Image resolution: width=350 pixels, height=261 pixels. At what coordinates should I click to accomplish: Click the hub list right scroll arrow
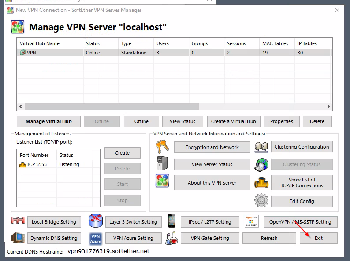point(328,107)
